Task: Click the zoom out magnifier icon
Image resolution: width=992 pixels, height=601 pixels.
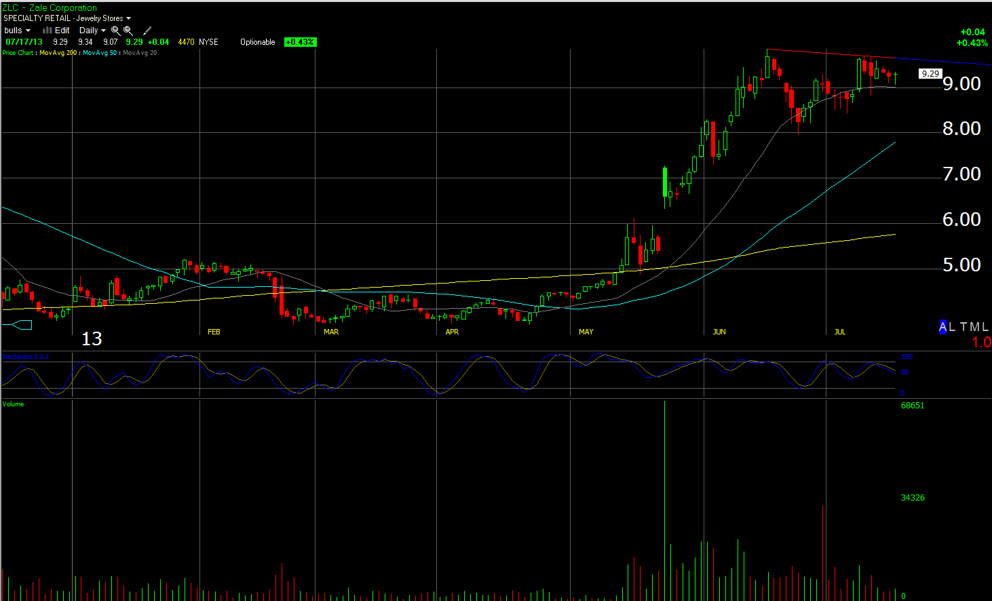Action: pos(128,31)
